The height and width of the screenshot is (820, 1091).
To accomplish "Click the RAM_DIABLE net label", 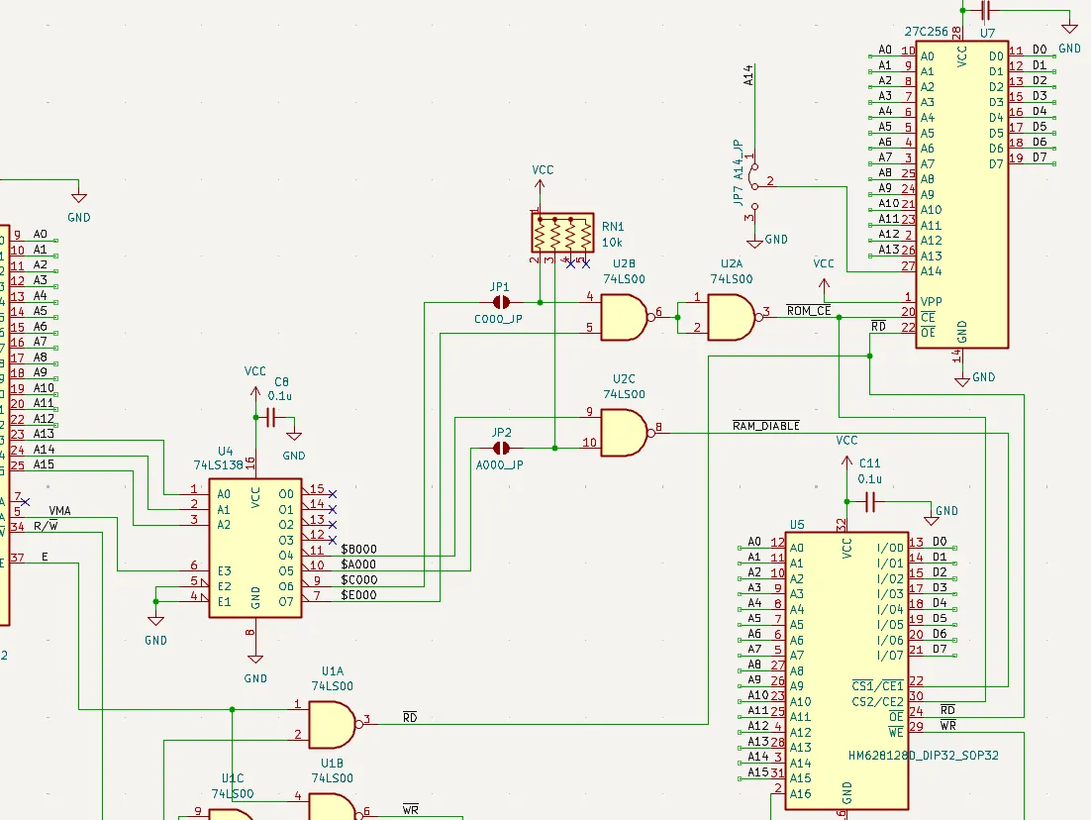I will (765, 425).
